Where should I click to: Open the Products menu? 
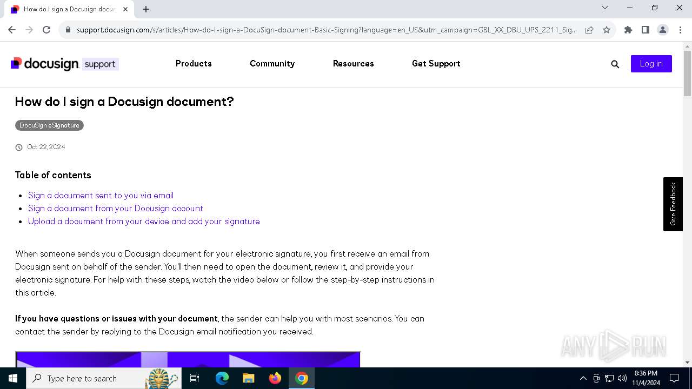click(194, 63)
